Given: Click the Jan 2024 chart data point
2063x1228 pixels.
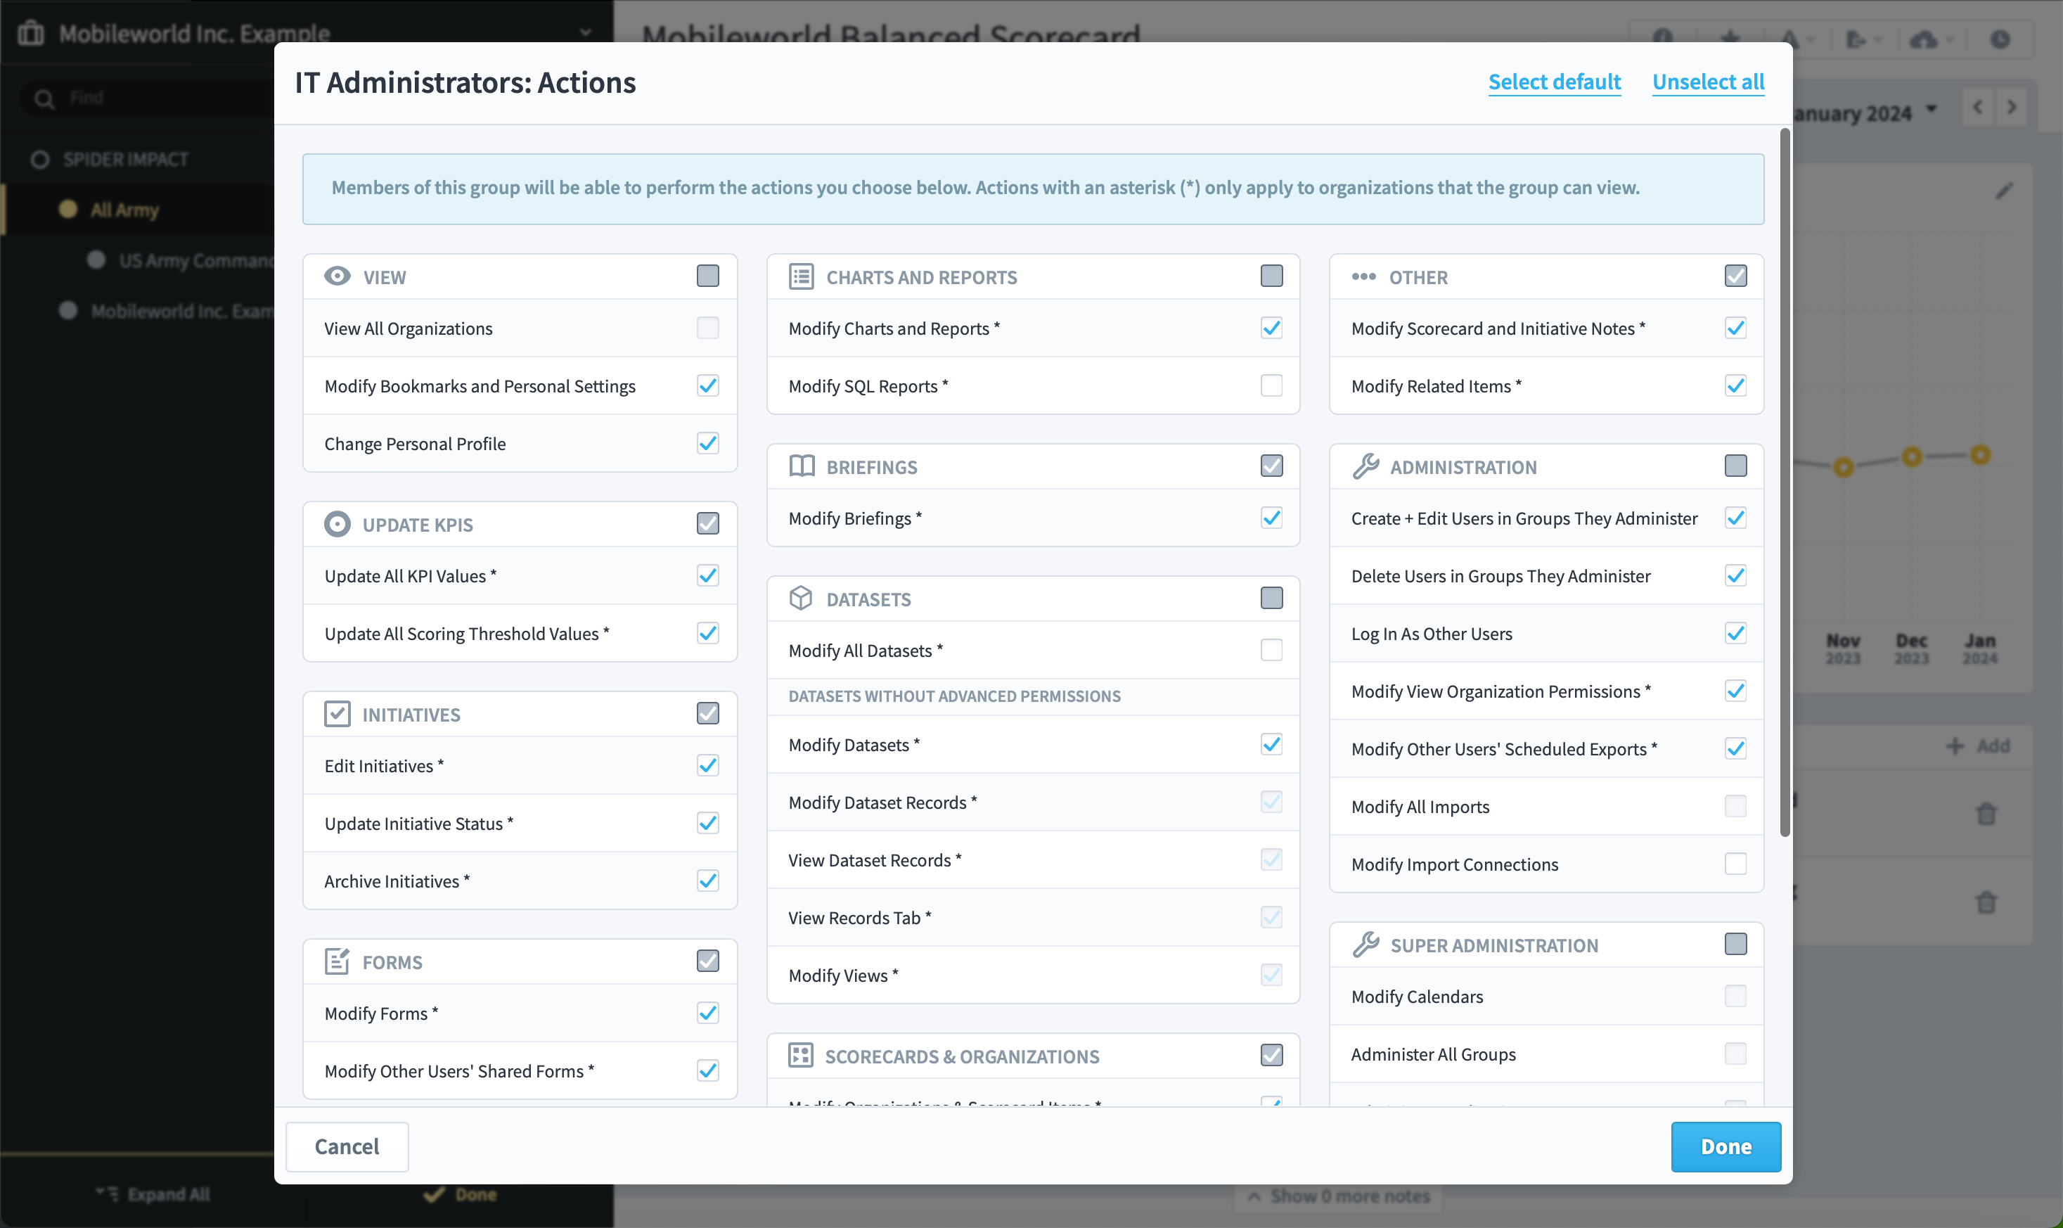Looking at the screenshot, I should [1979, 454].
